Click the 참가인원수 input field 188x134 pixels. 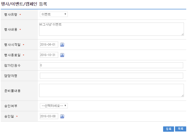(111, 65)
